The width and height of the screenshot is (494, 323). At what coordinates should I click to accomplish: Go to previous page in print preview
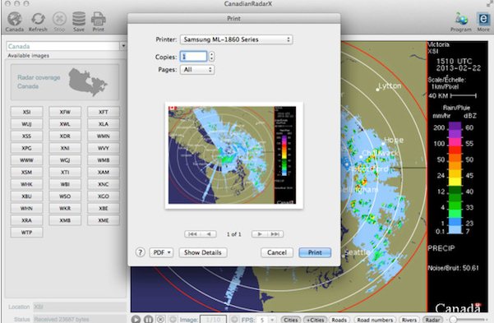[209, 234]
